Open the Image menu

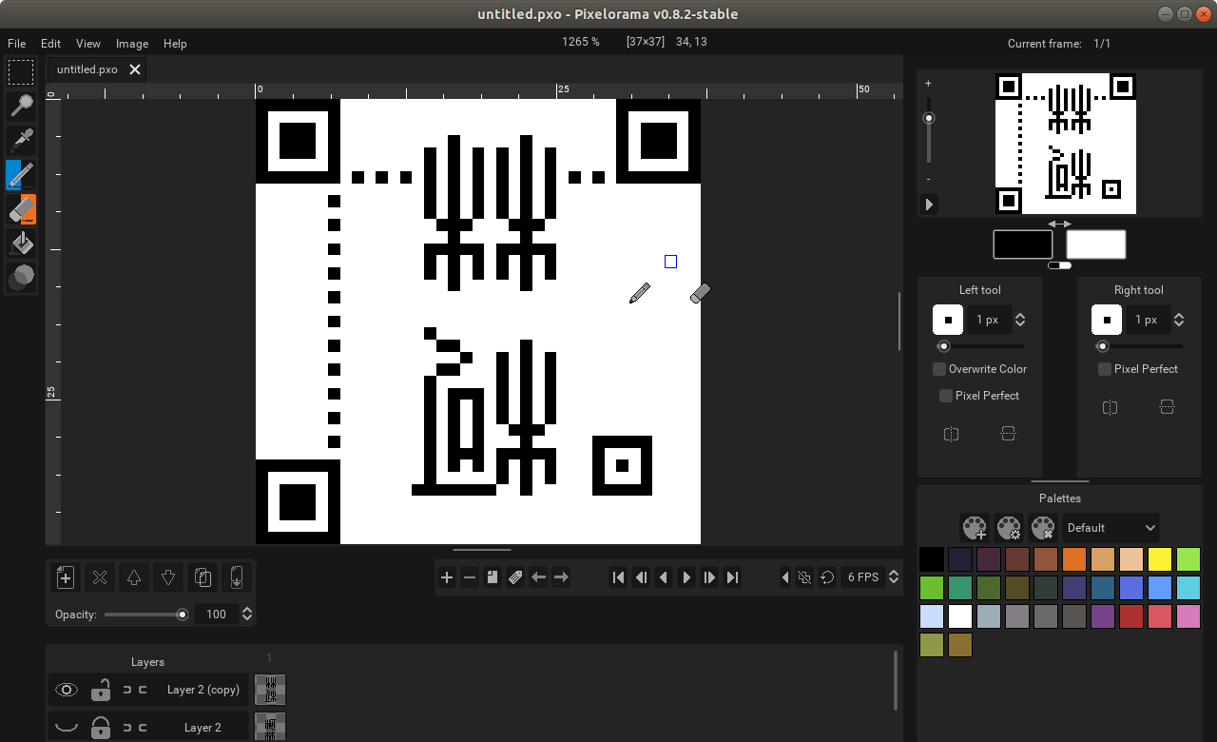(x=132, y=44)
